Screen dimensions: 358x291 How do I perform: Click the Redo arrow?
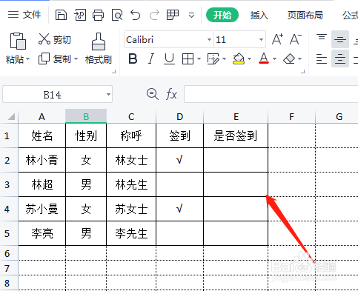[154, 15]
